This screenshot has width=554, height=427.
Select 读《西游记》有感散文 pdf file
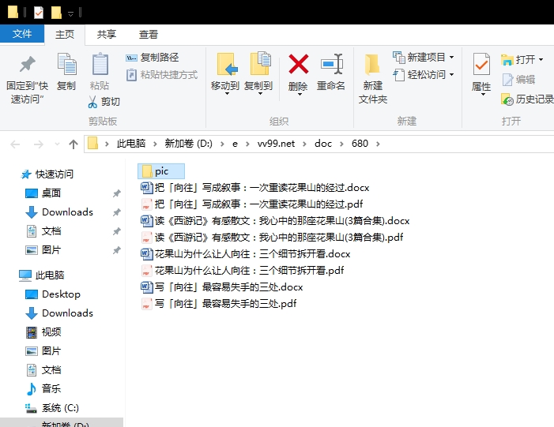(272, 238)
